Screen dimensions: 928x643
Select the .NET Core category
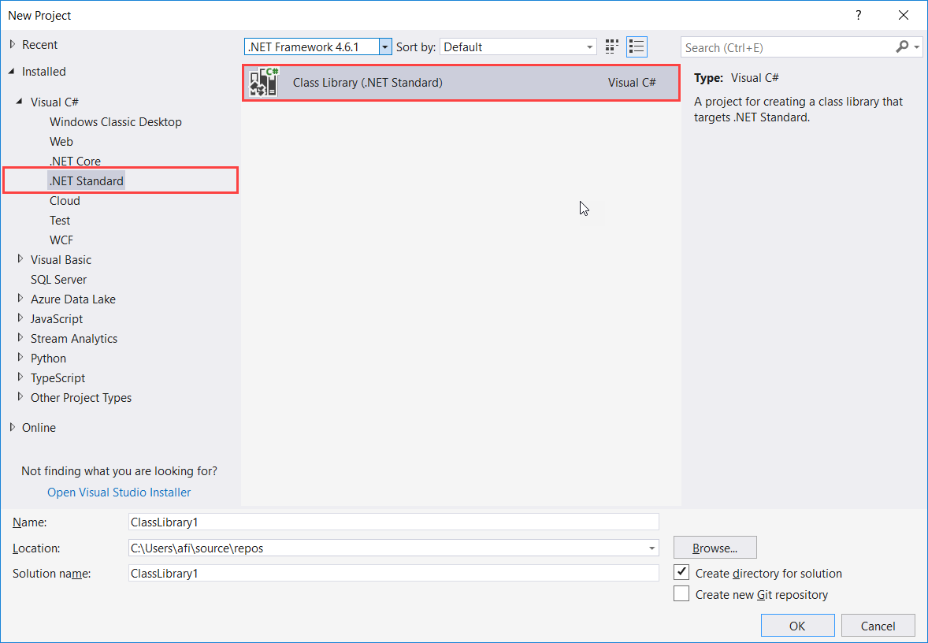pyautogui.click(x=75, y=161)
